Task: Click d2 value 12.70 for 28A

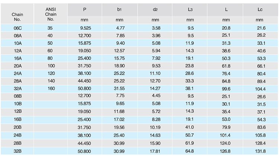Action: pyautogui.click(x=155, y=81)
